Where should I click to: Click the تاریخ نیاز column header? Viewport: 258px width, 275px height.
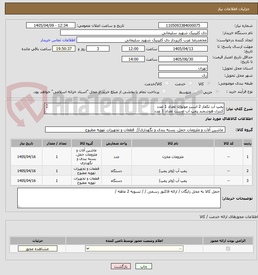click(x=26, y=143)
